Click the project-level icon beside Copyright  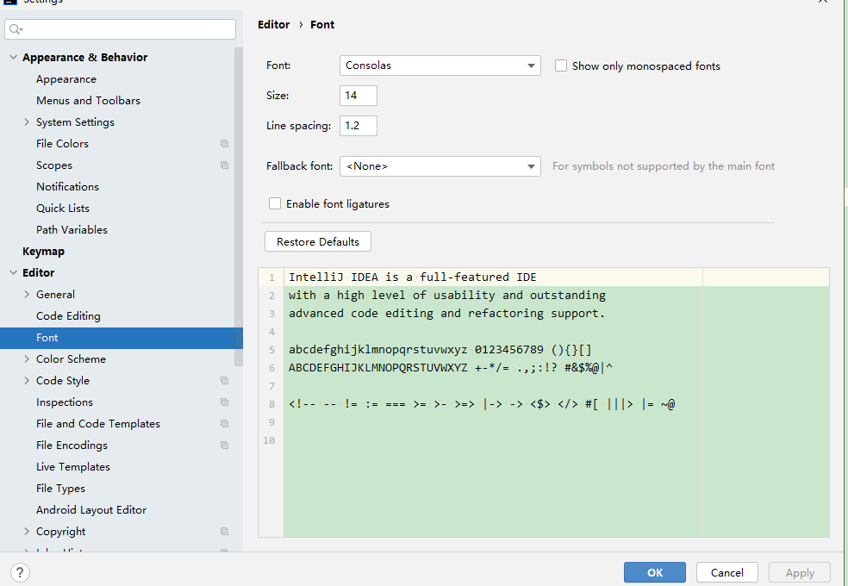point(224,532)
